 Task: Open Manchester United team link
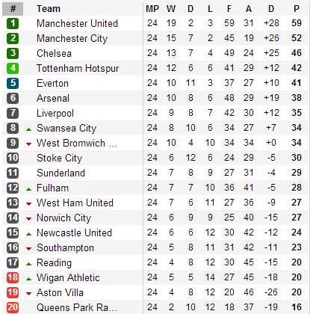77,23
